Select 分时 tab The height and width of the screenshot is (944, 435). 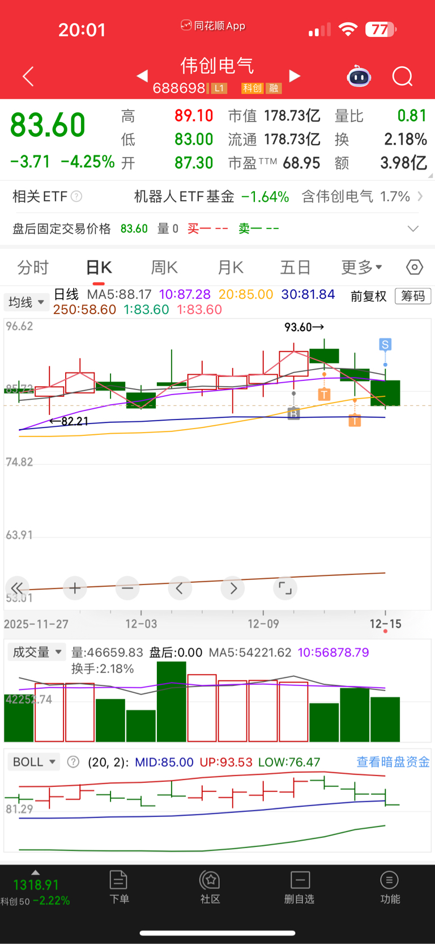pyautogui.click(x=33, y=267)
